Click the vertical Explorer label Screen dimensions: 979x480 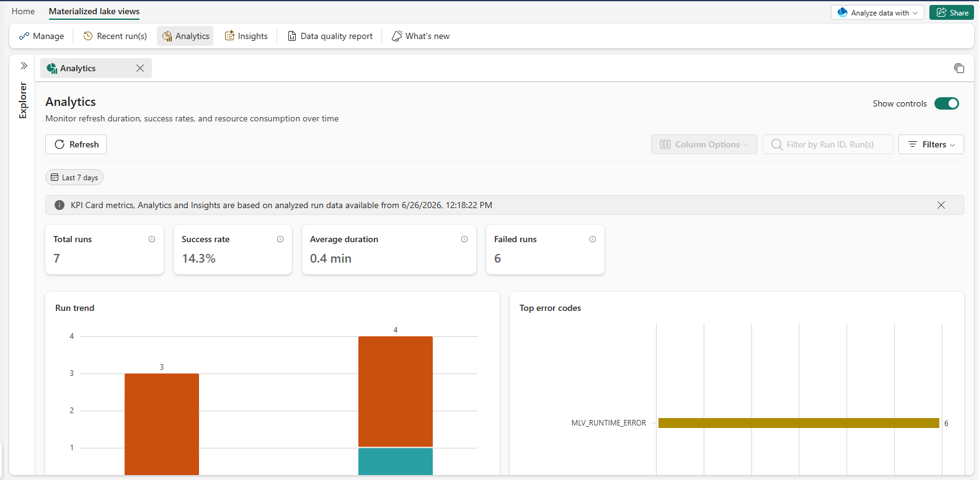[24, 100]
